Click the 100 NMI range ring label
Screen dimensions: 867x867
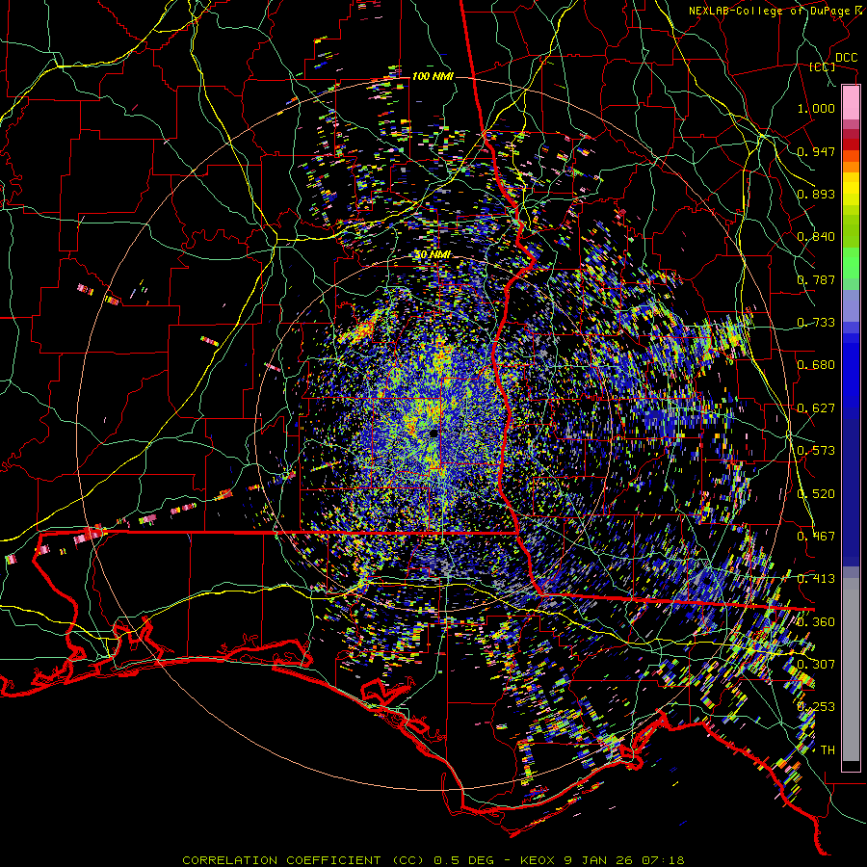click(x=433, y=76)
